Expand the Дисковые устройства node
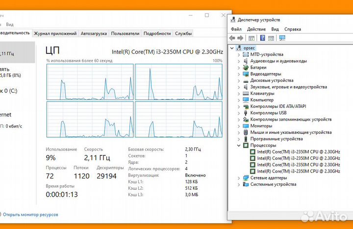 click(x=239, y=80)
